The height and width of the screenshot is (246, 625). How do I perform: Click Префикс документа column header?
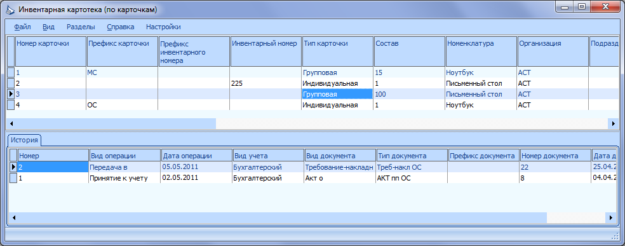(x=483, y=156)
